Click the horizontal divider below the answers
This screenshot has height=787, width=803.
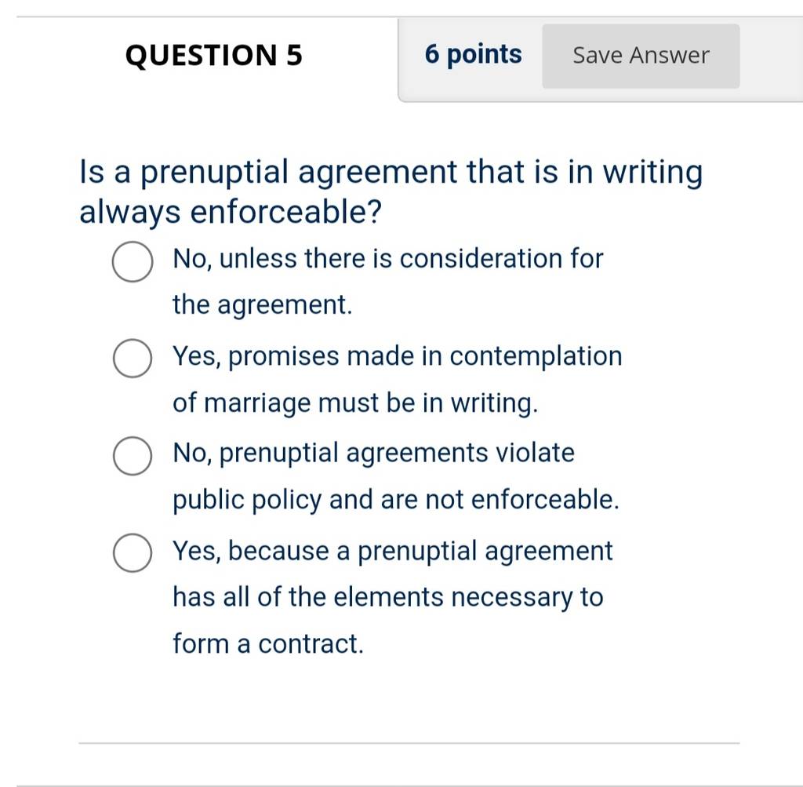click(x=409, y=743)
